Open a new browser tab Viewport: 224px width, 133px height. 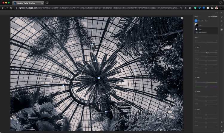pos(47,3)
